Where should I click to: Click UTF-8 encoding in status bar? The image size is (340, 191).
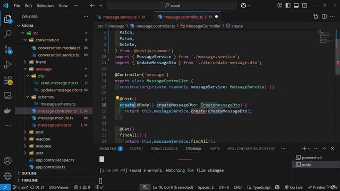[x=223, y=187]
